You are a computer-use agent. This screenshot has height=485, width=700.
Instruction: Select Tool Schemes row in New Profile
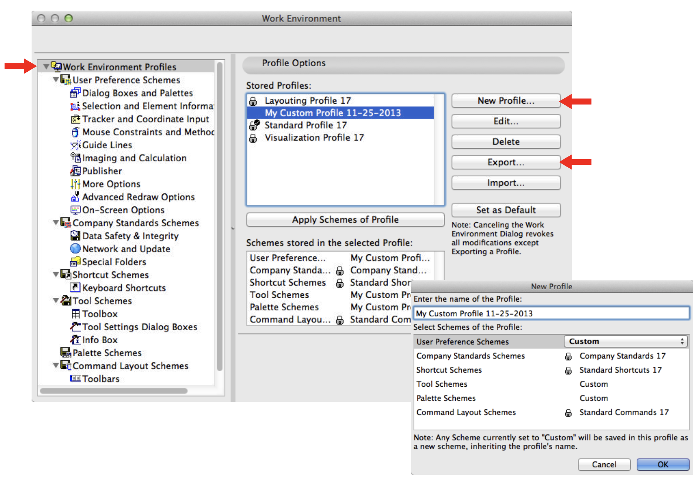pos(551,384)
